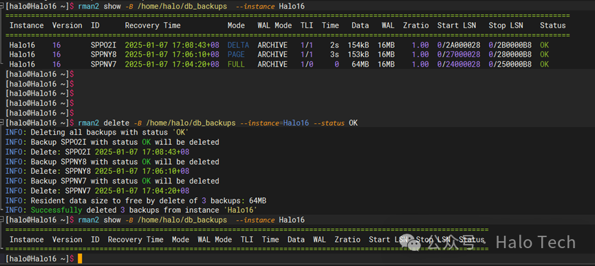Click the log line Delete: SPPNV7
Image resolution: width=595 pixels, height=266 pixels.
[97, 190]
